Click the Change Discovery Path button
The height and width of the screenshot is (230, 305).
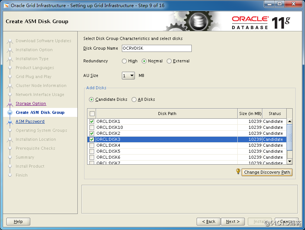(x=267, y=172)
